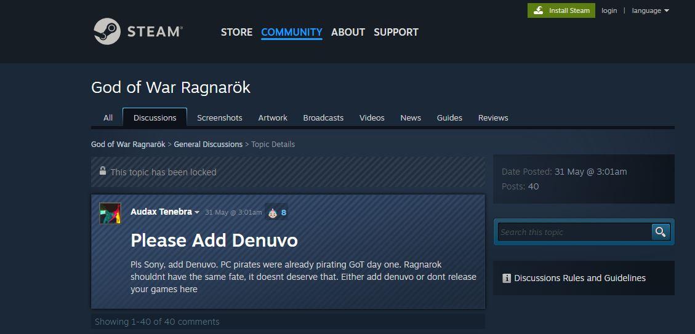695x334 pixels.
Task: Click the search magnifier icon
Action: coord(661,232)
